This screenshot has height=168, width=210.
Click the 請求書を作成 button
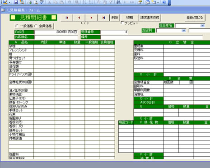tap(150, 18)
